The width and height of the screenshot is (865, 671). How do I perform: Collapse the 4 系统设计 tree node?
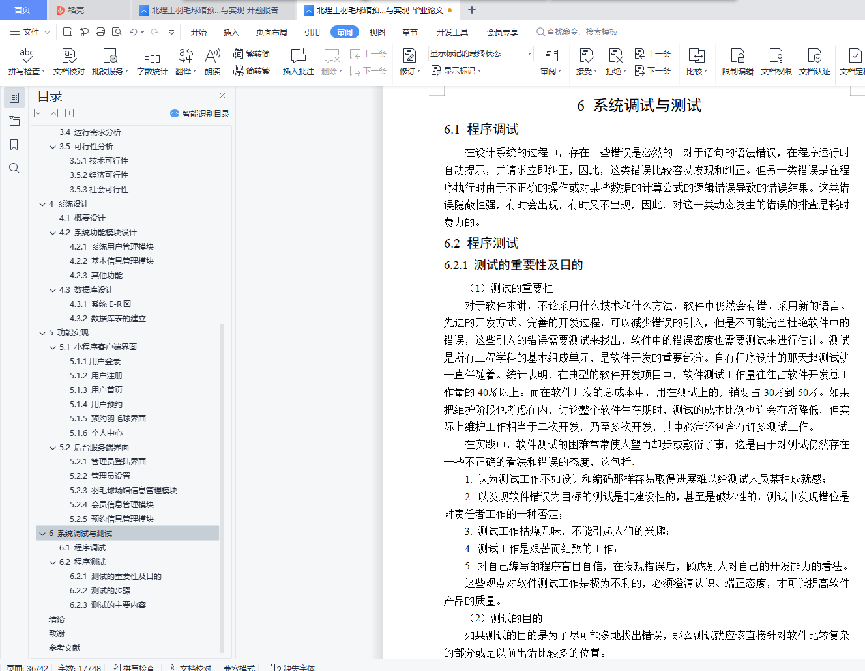42,204
